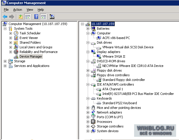Open the File menu

(6, 10)
